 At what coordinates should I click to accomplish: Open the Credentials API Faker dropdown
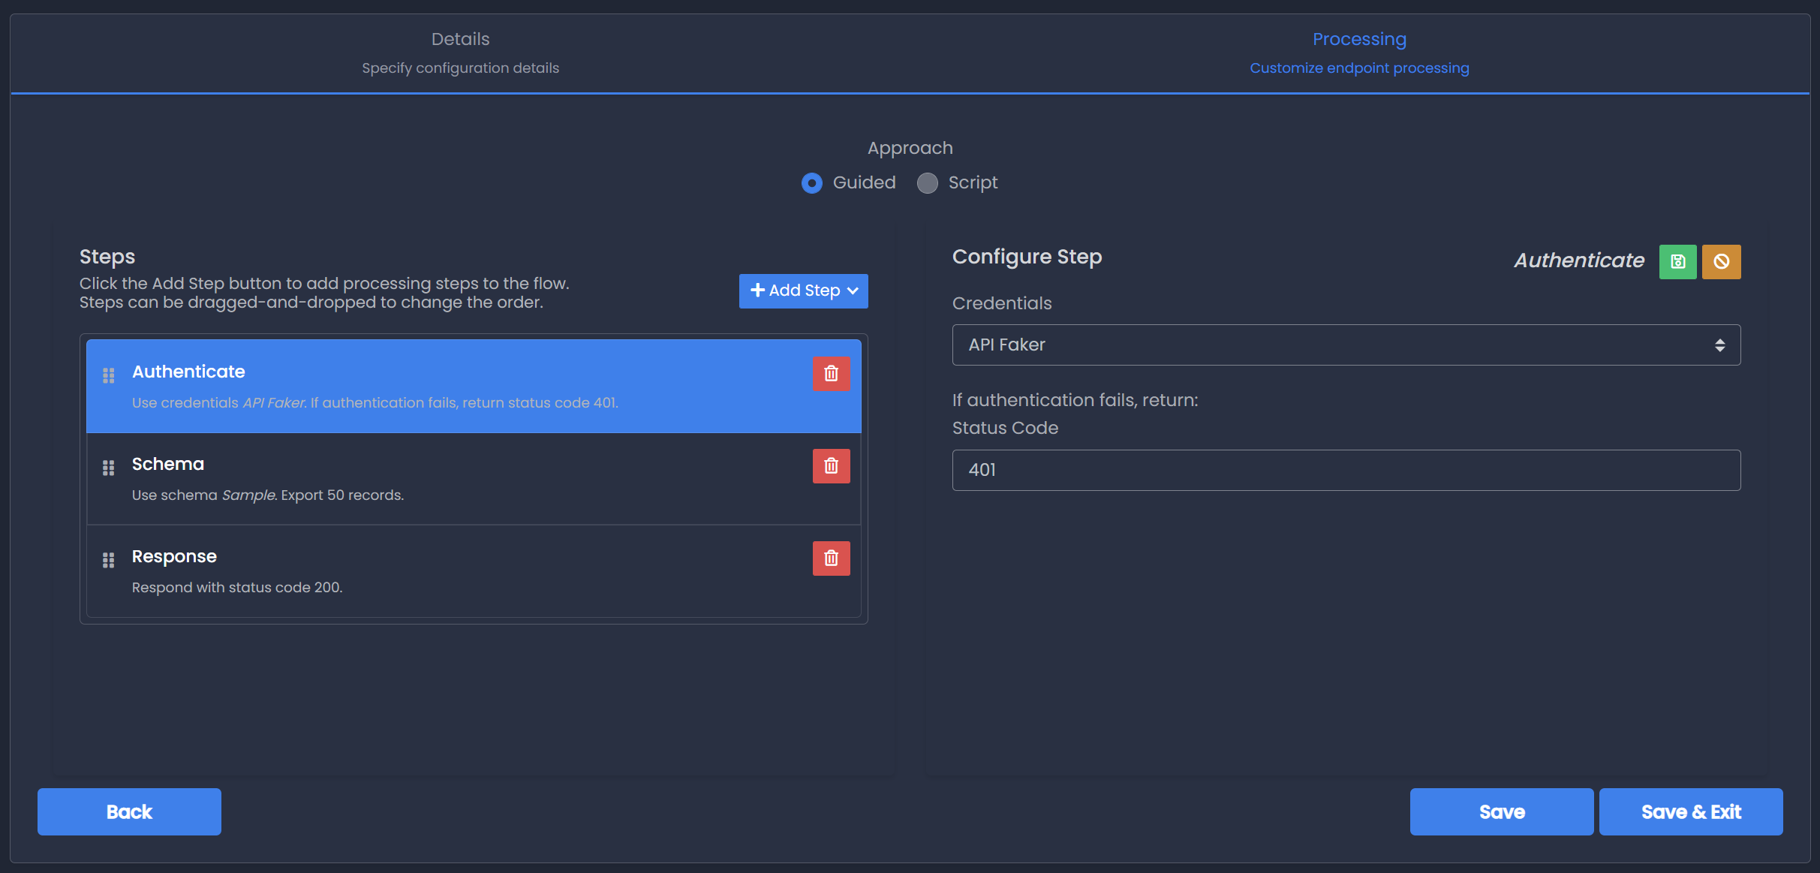coord(1346,345)
